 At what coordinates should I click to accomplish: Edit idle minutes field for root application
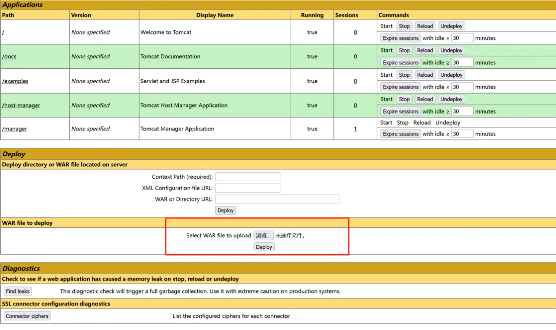tap(462, 38)
